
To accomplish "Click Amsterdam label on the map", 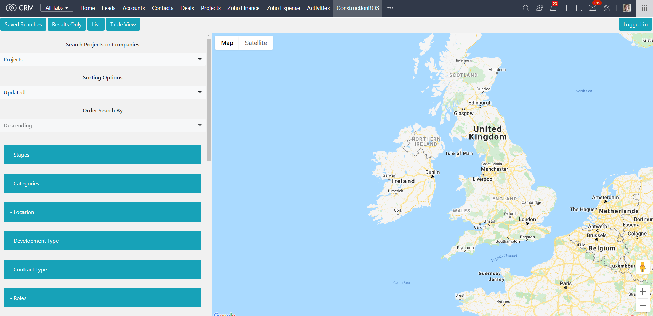I will point(605,198).
